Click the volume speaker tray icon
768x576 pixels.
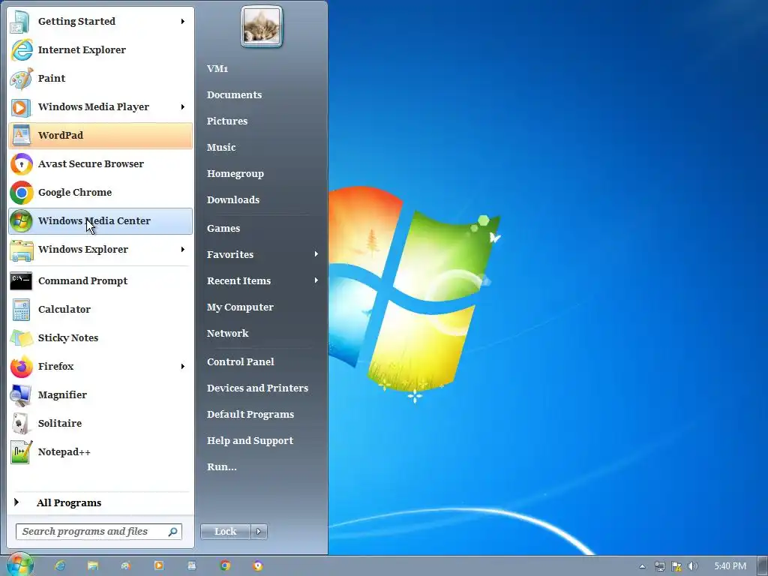[692, 567]
